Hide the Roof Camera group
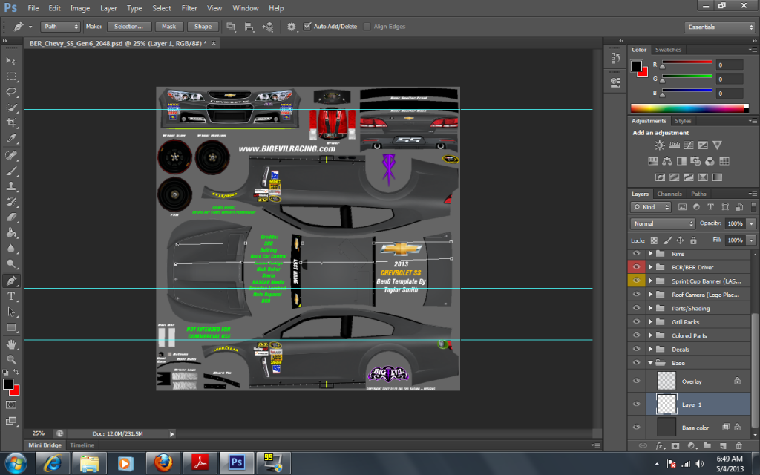Screen dimensions: 760x475 coord(636,294)
